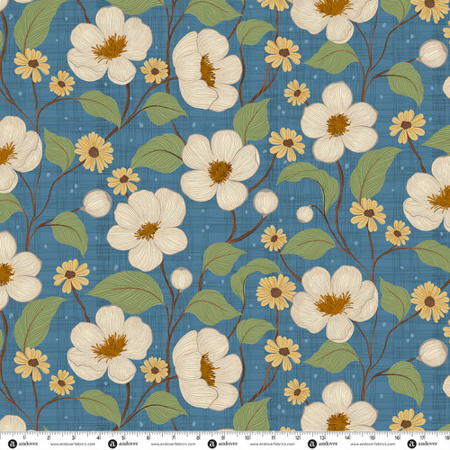Click the number 3 ruler mark

pos(74,438)
